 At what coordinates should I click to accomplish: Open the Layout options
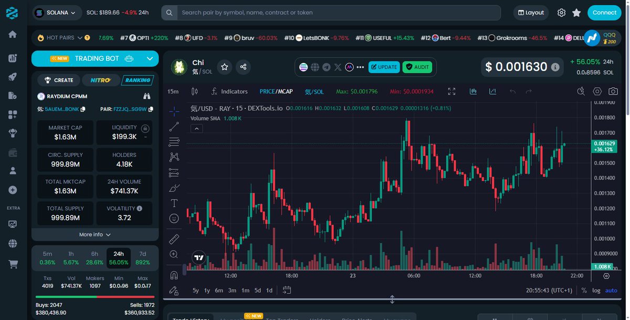pyautogui.click(x=530, y=13)
